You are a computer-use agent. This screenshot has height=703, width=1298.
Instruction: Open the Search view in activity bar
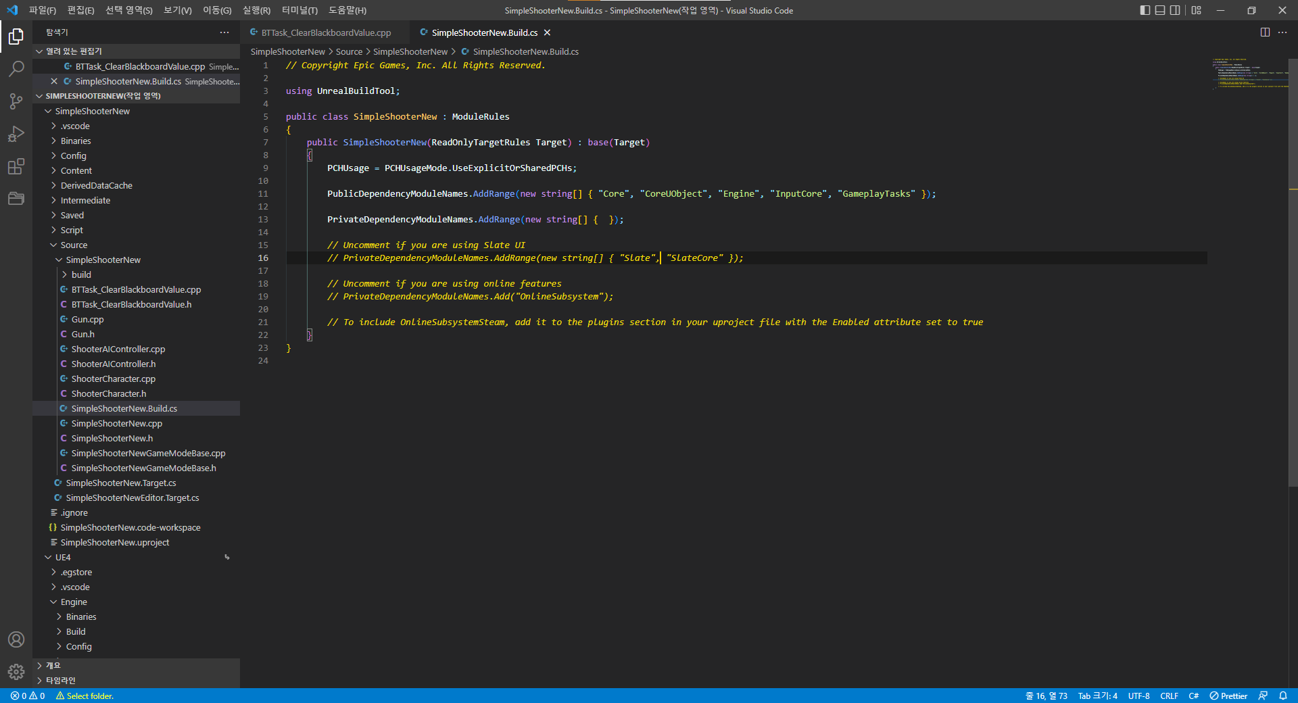pyautogui.click(x=16, y=69)
